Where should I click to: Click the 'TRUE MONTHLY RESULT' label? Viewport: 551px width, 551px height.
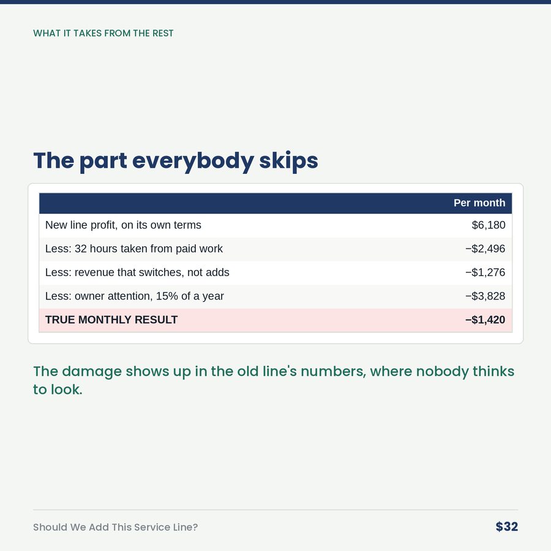click(111, 320)
